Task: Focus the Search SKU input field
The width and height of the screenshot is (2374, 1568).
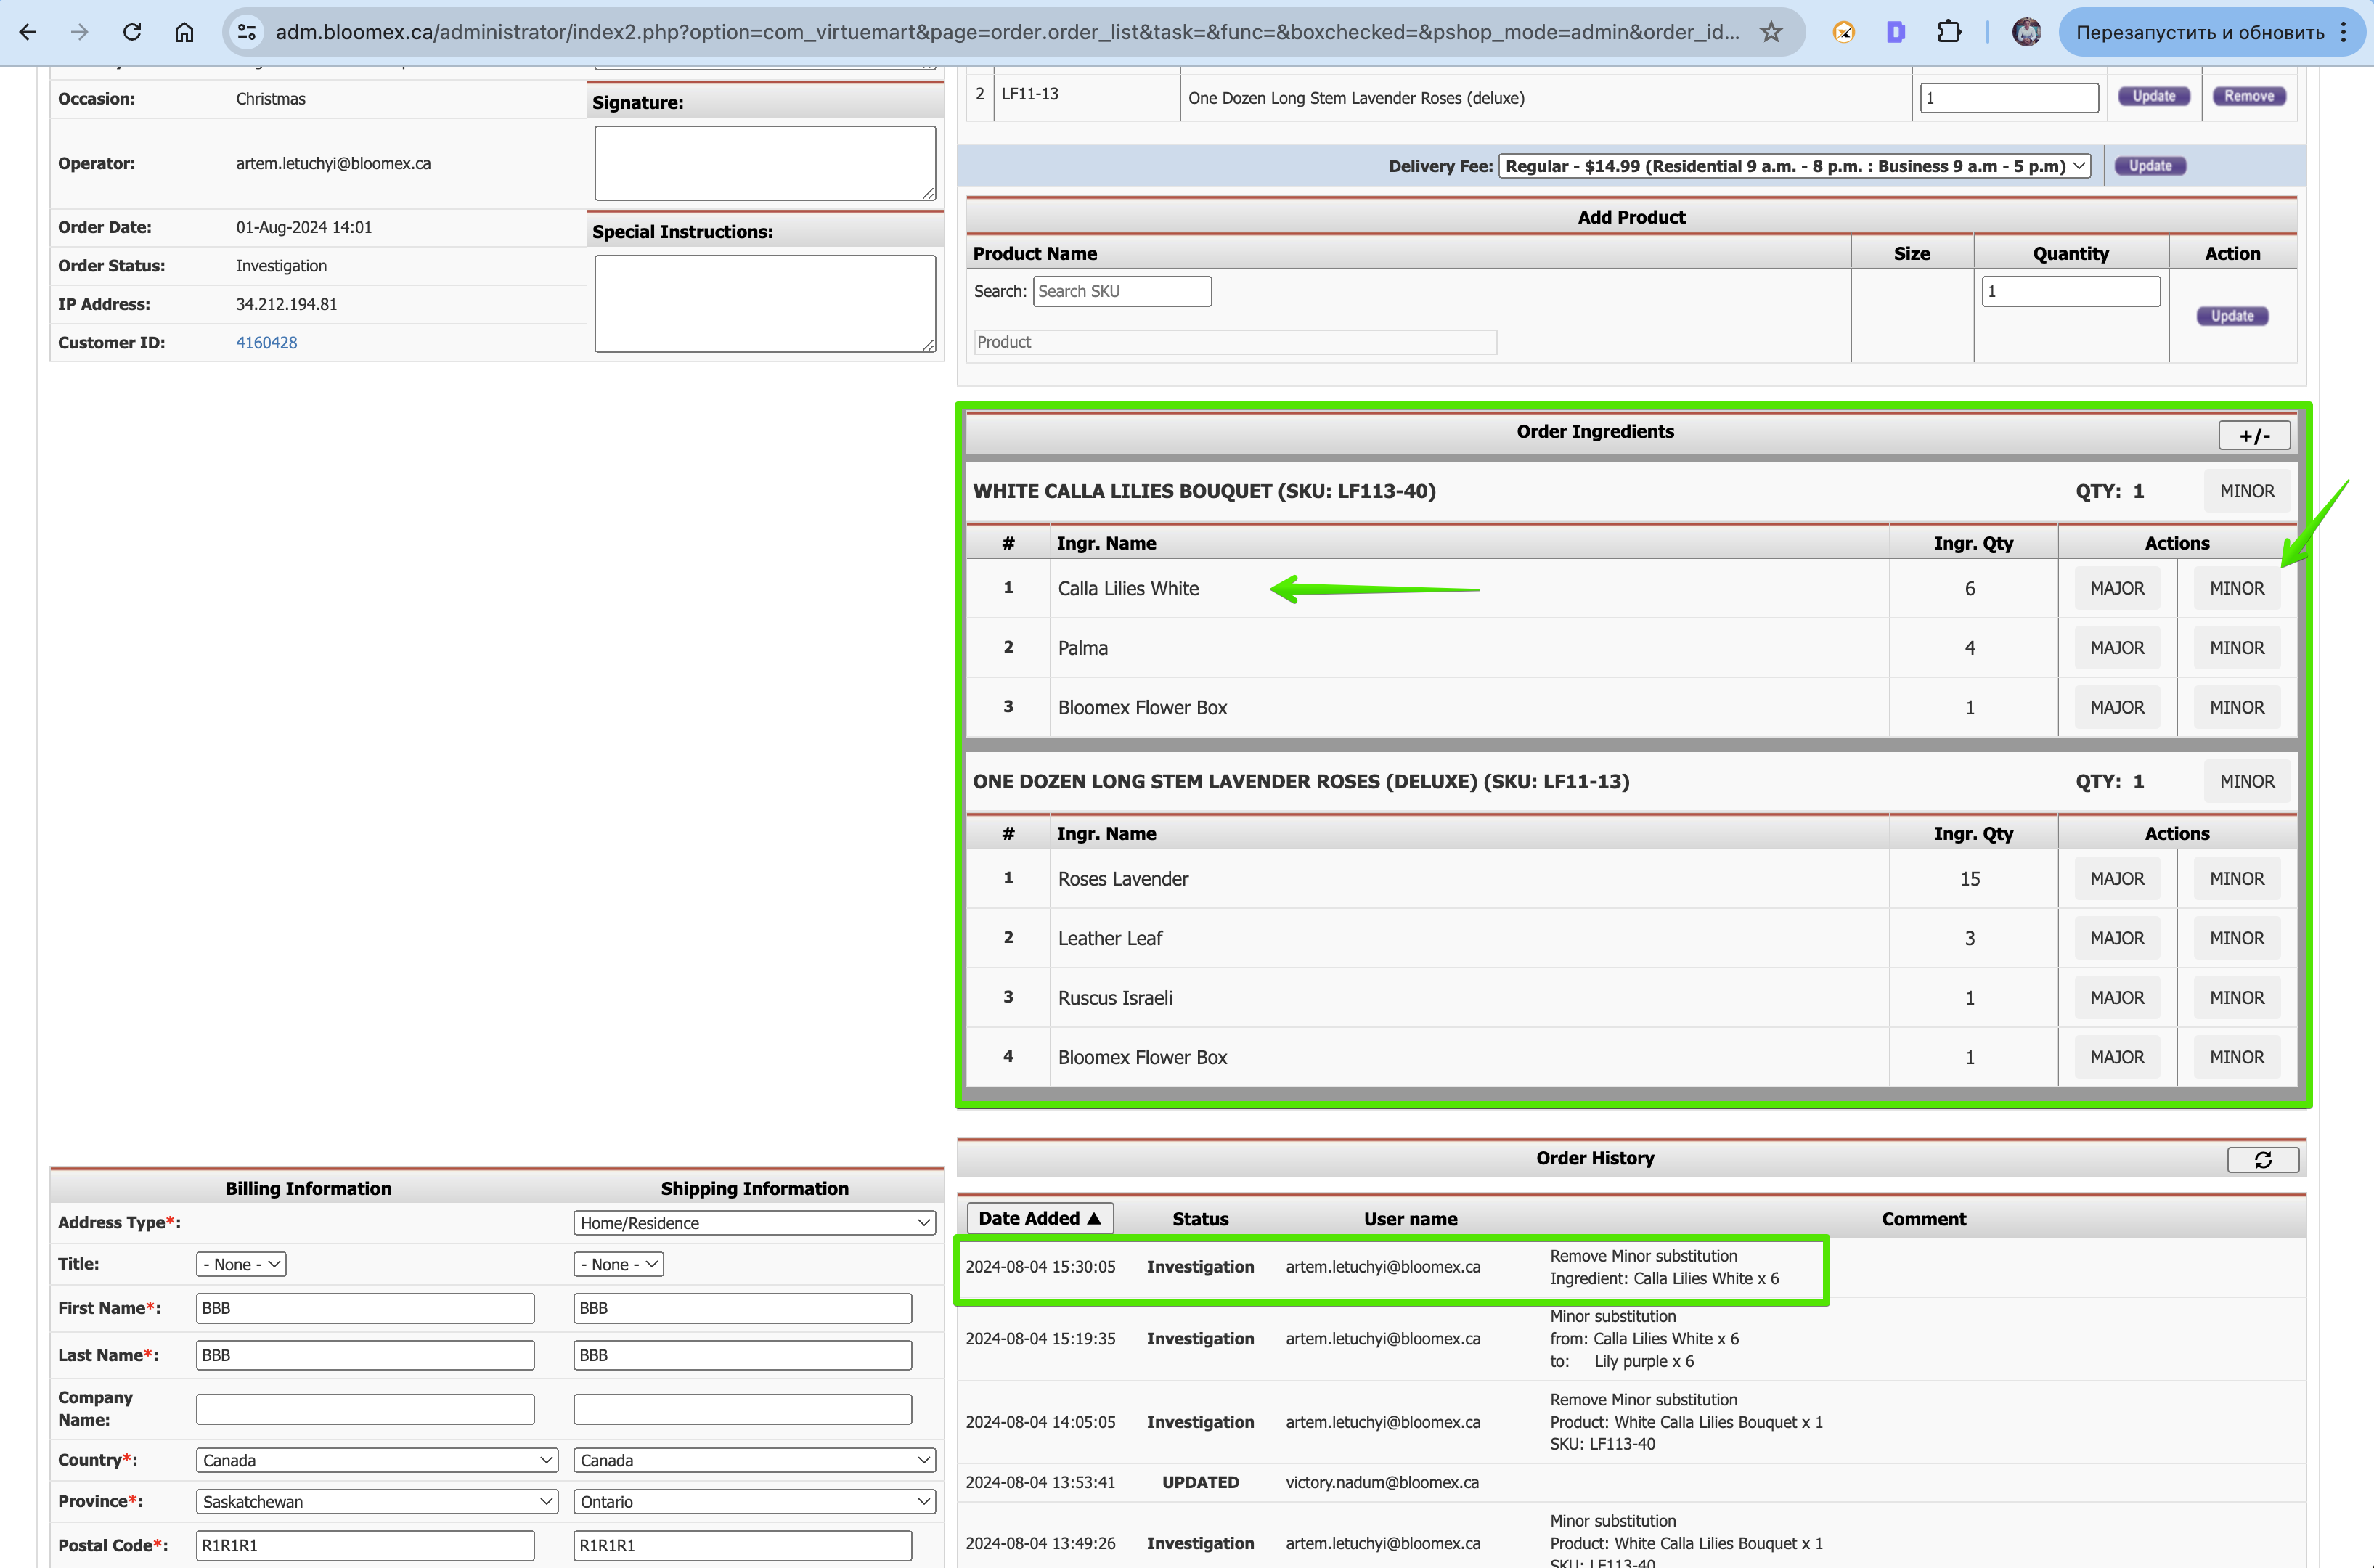Action: (1122, 291)
